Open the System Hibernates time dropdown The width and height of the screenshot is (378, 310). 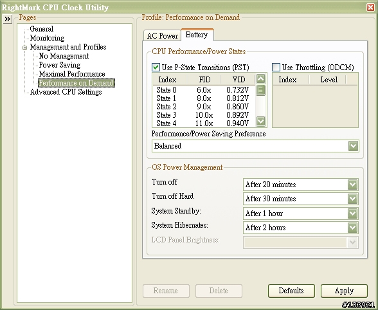[352, 228]
